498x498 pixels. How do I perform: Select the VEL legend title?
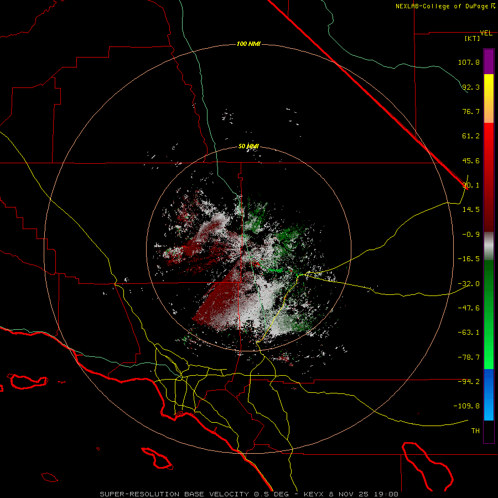point(486,33)
